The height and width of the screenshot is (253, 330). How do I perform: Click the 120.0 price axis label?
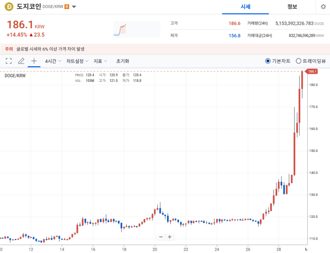(313, 217)
